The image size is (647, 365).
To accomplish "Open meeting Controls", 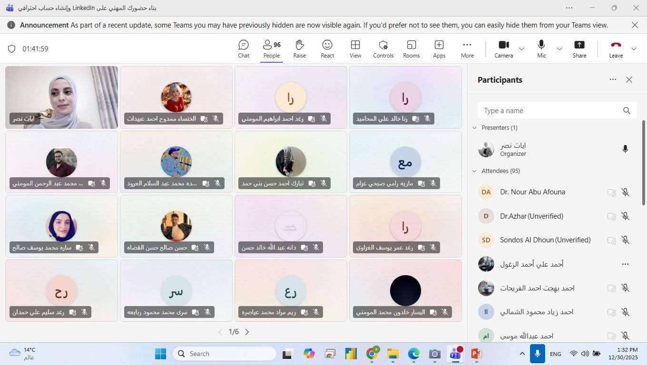I will tap(383, 48).
